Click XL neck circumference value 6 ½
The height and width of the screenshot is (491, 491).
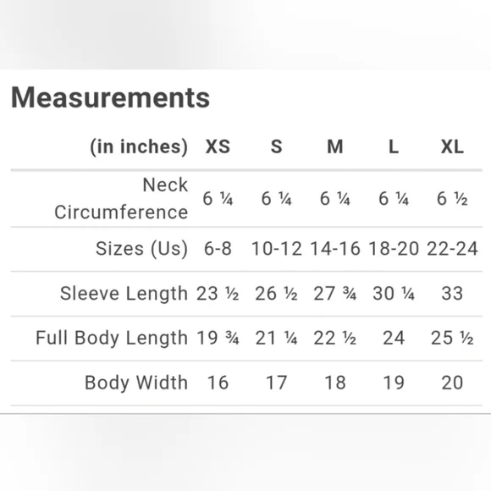click(452, 199)
